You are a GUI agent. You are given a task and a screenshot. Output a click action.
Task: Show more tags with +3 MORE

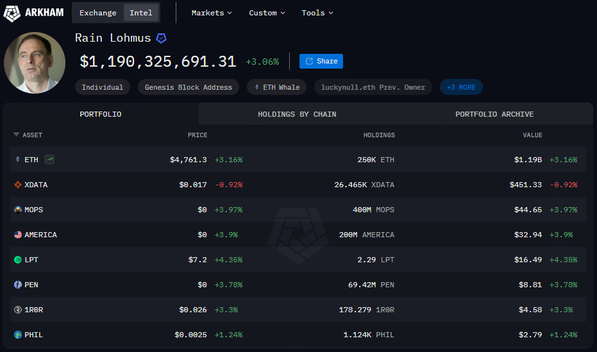click(461, 87)
